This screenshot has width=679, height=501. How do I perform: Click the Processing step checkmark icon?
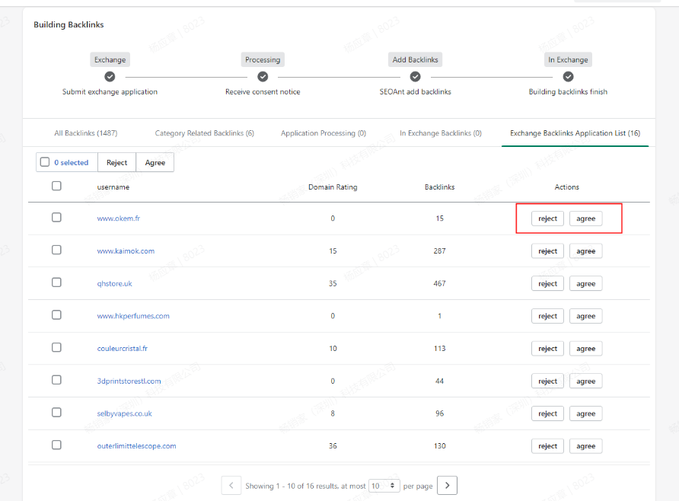coord(263,77)
